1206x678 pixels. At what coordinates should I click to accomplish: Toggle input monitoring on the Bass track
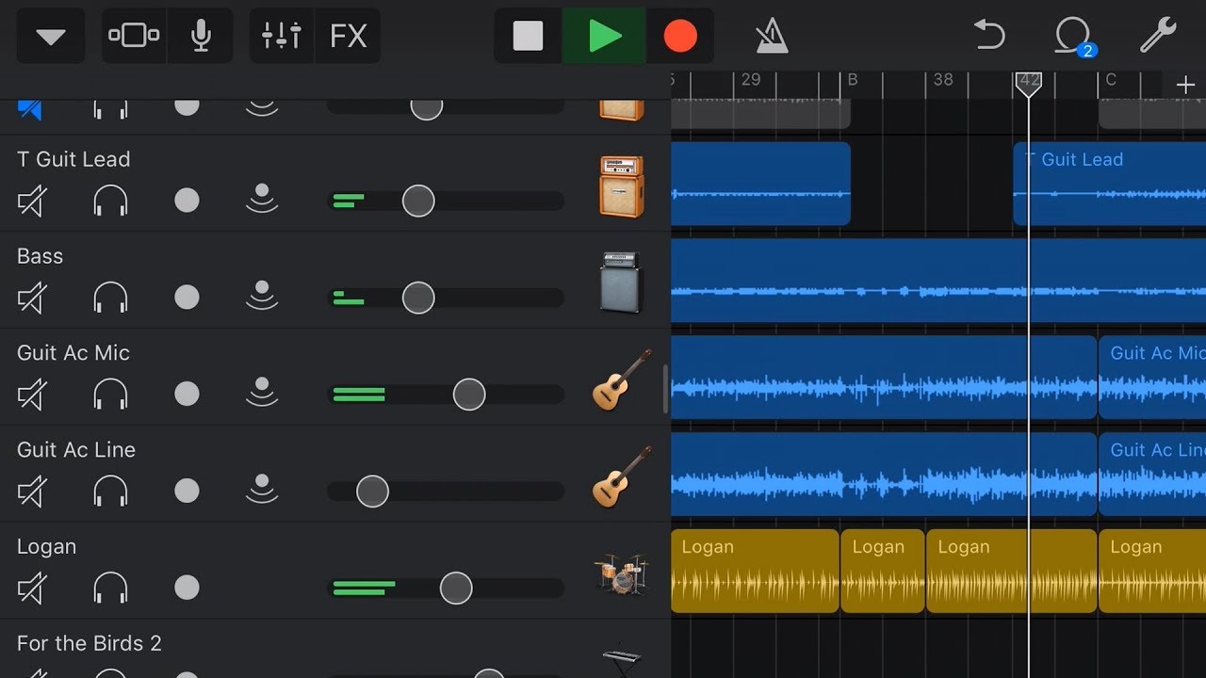click(x=262, y=297)
